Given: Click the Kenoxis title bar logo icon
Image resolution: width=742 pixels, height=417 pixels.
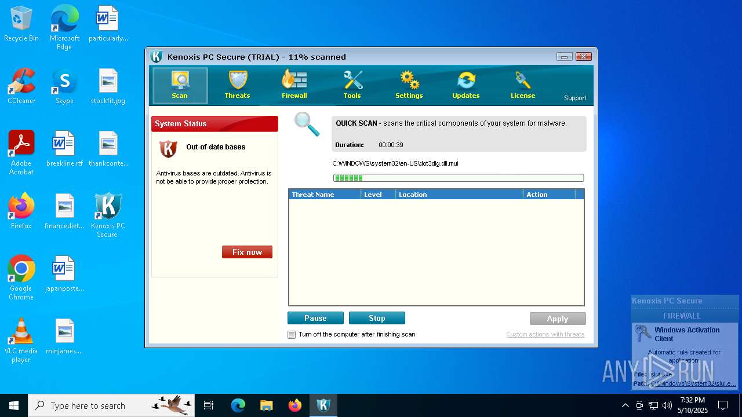Looking at the screenshot, I should click(156, 56).
